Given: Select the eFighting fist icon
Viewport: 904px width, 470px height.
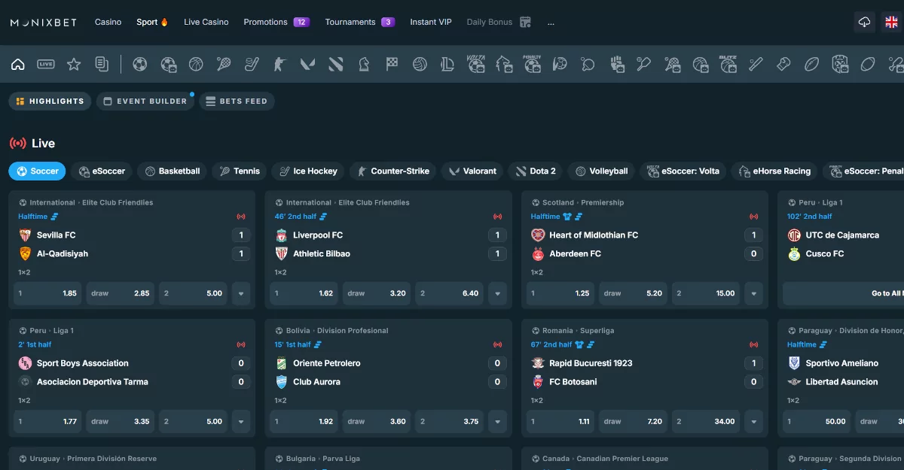Looking at the screenshot, I should click(x=616, y=64).
